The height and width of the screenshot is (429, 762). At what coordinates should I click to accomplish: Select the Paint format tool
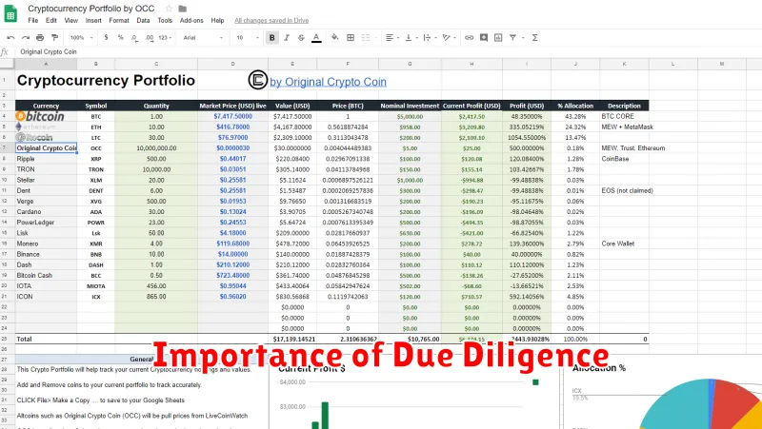[55, 37]
